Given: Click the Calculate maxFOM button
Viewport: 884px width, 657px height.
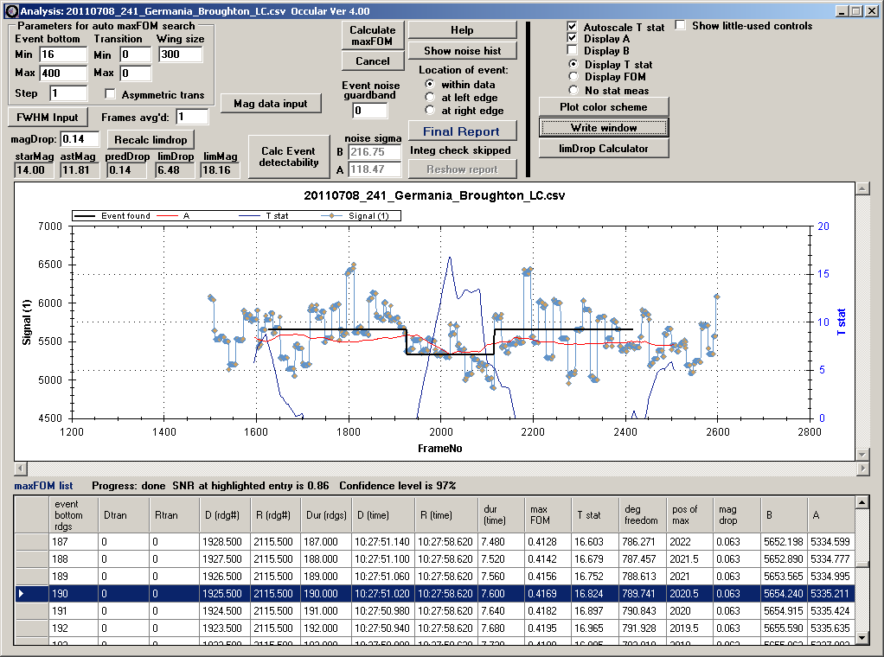Looking at the screenshot, I should click(x=373, y=35).
